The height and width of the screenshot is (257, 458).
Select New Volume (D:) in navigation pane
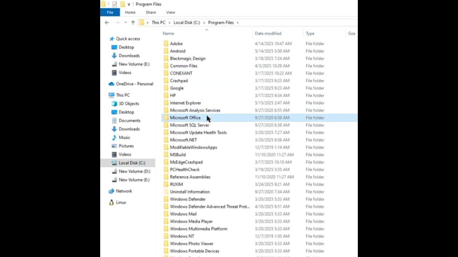click(x=135, y=171)
